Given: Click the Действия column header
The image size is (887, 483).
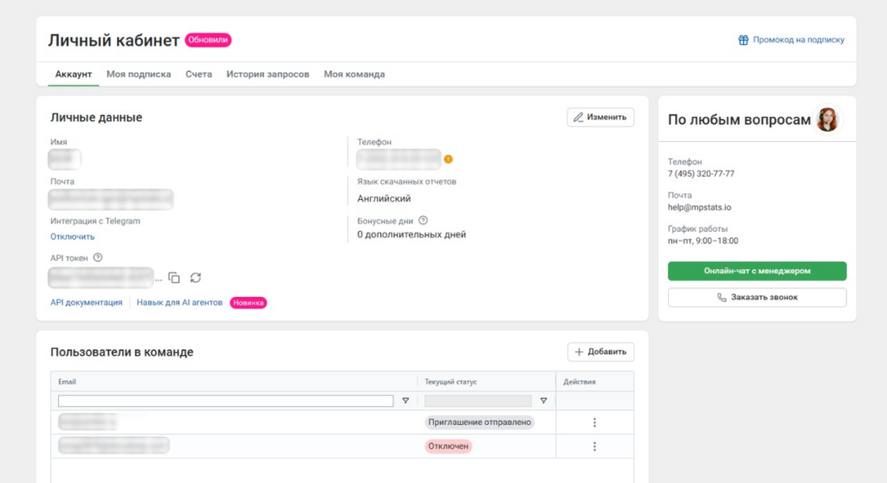Looking at the screenshot, I should point(579,382).
